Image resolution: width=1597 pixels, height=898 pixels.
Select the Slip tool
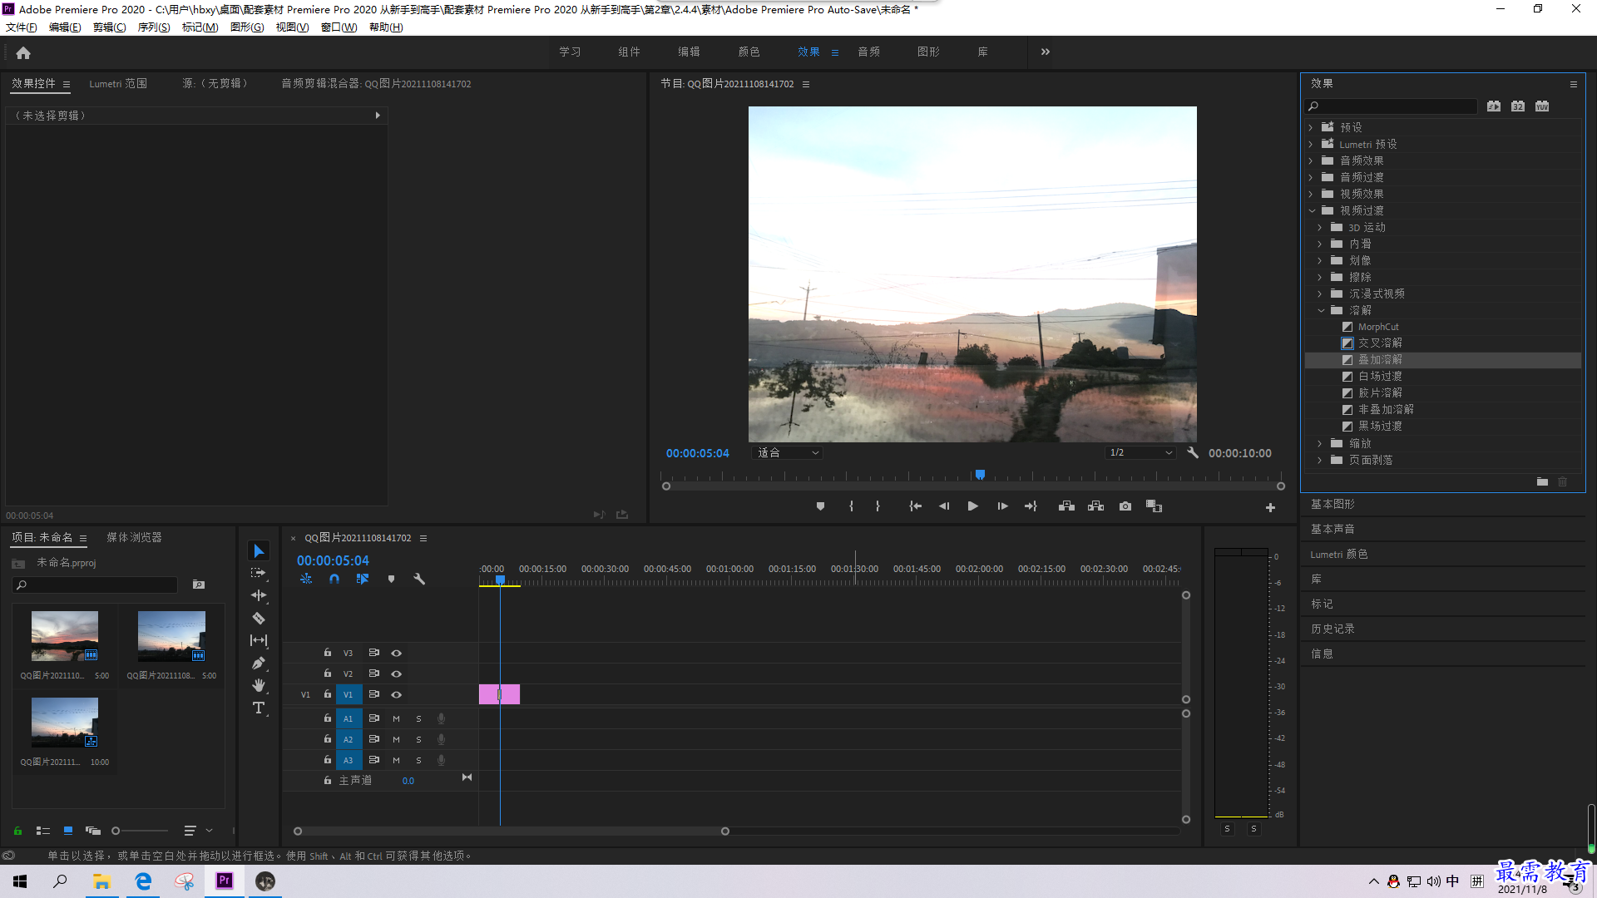(259, 640)
